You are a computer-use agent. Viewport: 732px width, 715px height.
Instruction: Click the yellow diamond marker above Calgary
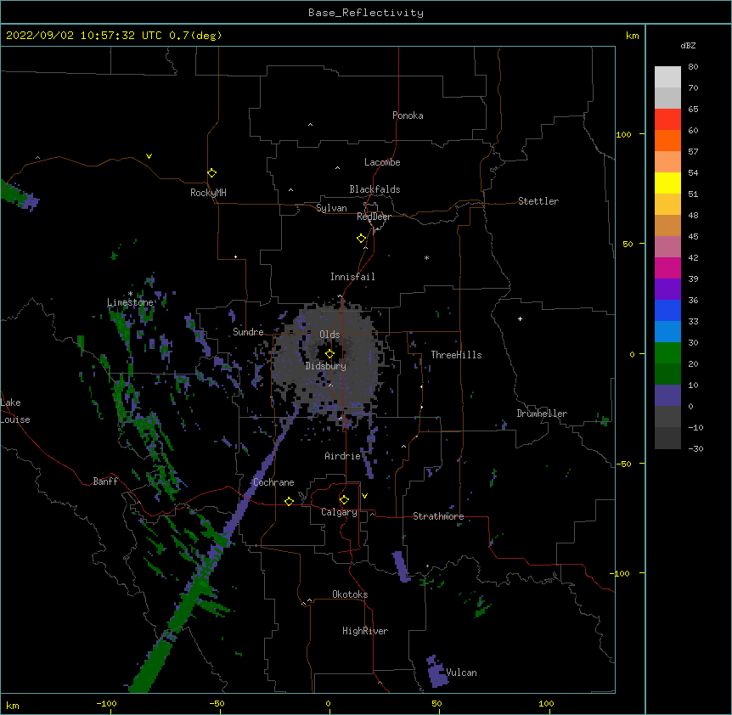coord(344,500)
